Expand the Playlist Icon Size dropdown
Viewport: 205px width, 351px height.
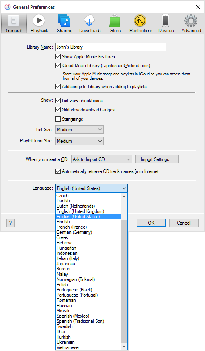[x=80, y=141]
